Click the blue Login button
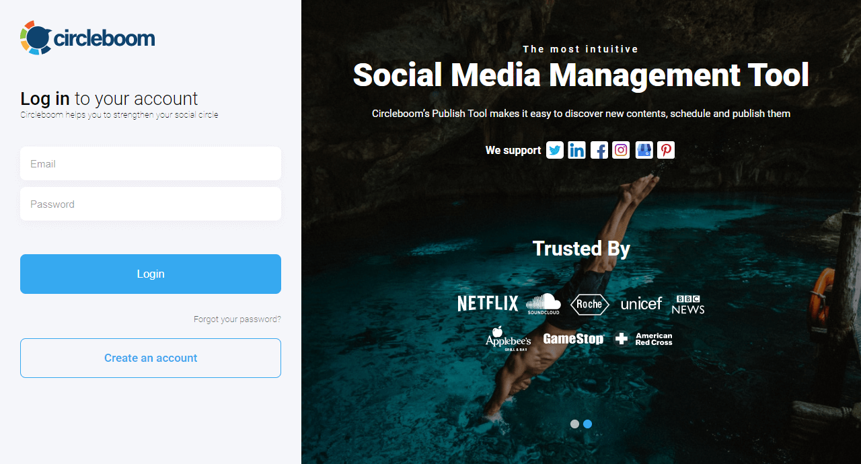 pos(151,274)
